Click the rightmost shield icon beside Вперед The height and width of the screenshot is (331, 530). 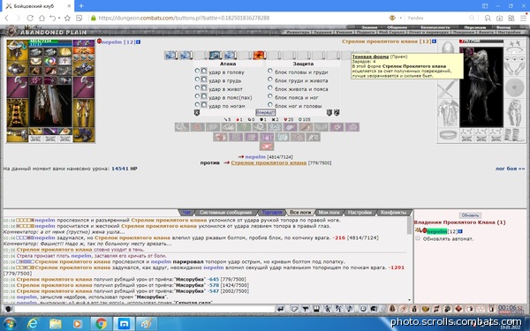click(337, 113)
